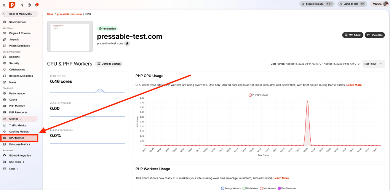Switch theme with the sun icon
390x190 pixels.
(22, 5)
